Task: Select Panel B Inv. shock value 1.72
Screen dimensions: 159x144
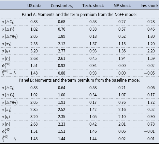Action: tap(151, 102)
